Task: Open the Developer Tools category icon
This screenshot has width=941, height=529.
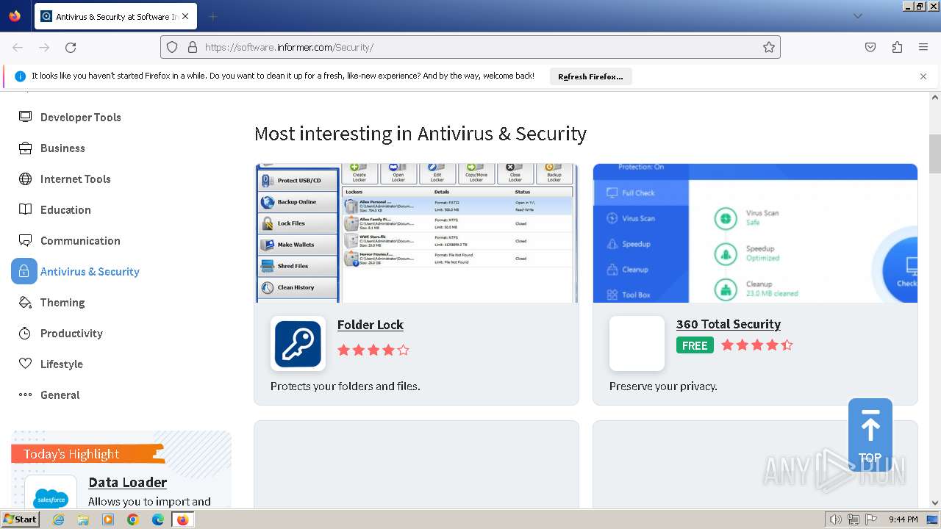Action: pos(25,117)
